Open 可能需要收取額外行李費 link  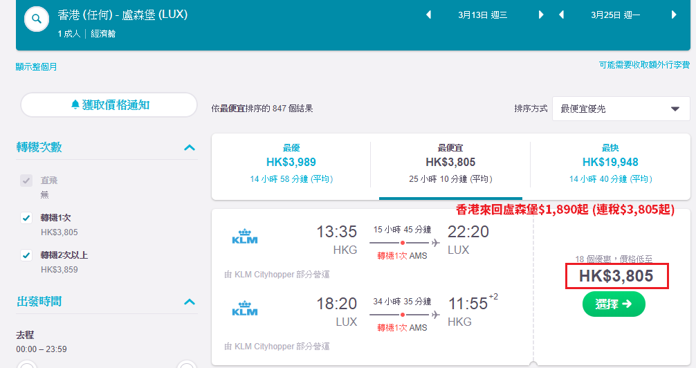pyautogui.click(x=645, y=65)
